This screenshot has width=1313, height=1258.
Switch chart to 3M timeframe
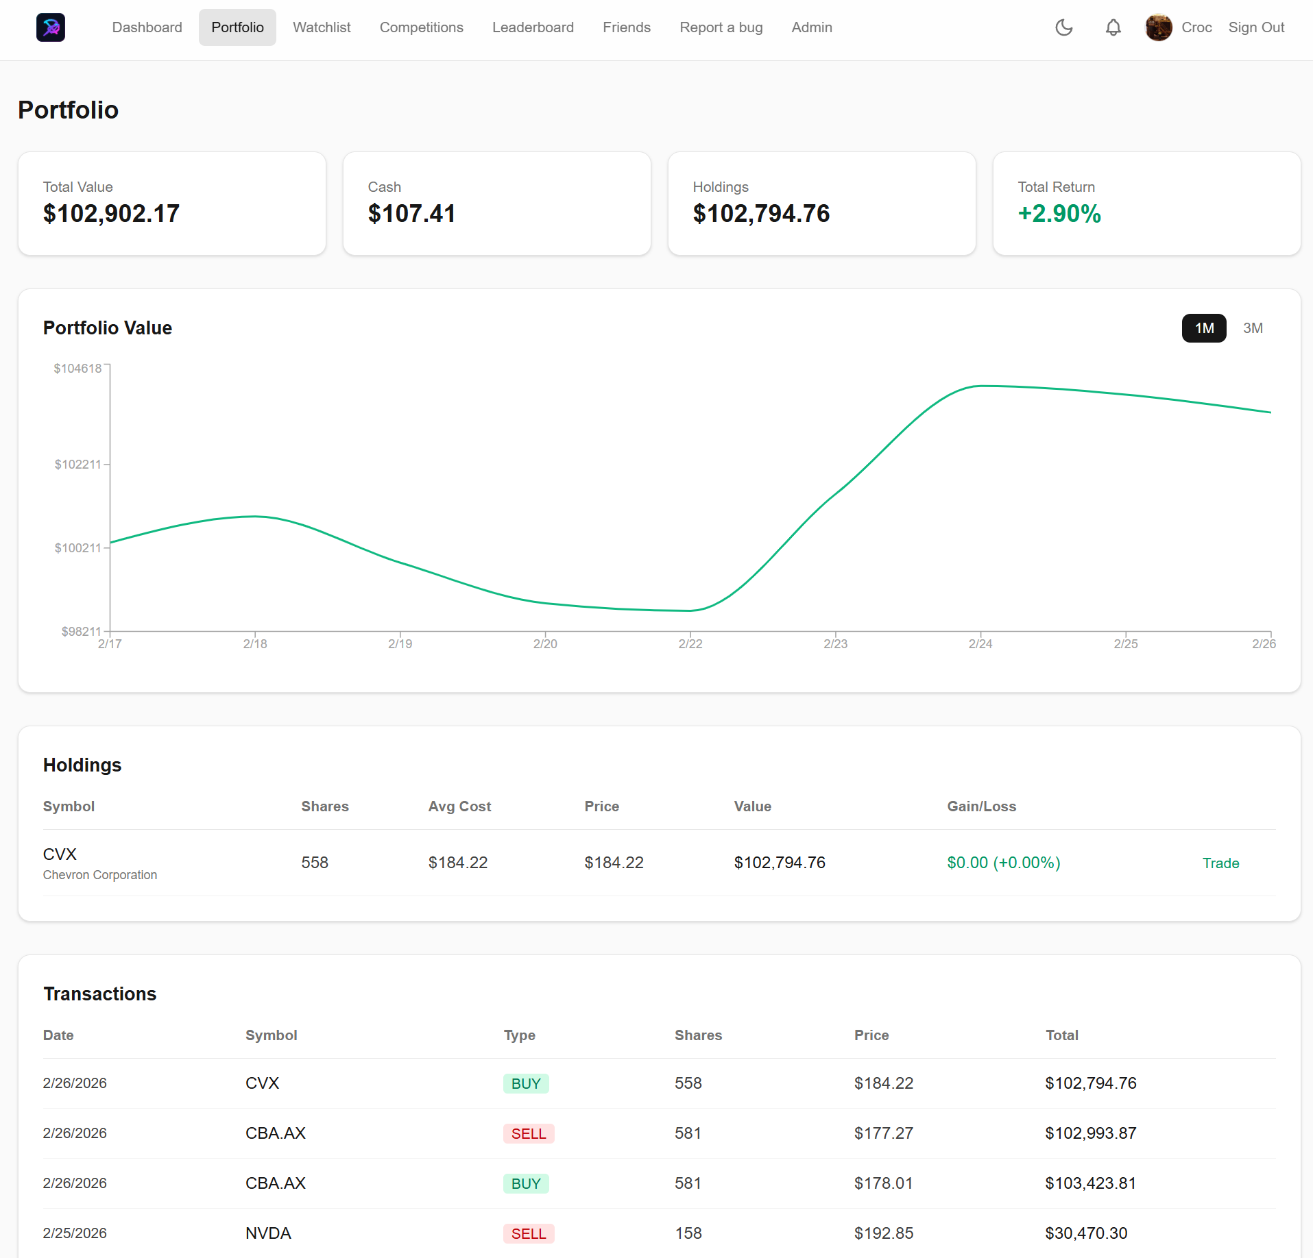tap(1253, 328)
